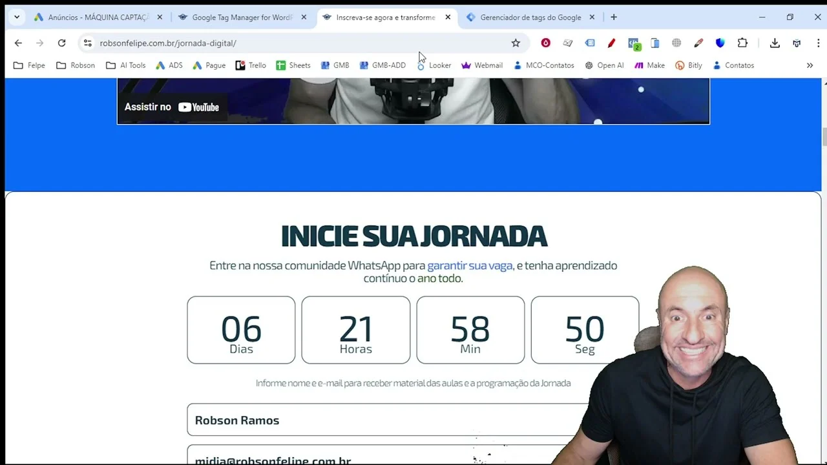Open the Contatos bookmark

coord(733,65)
